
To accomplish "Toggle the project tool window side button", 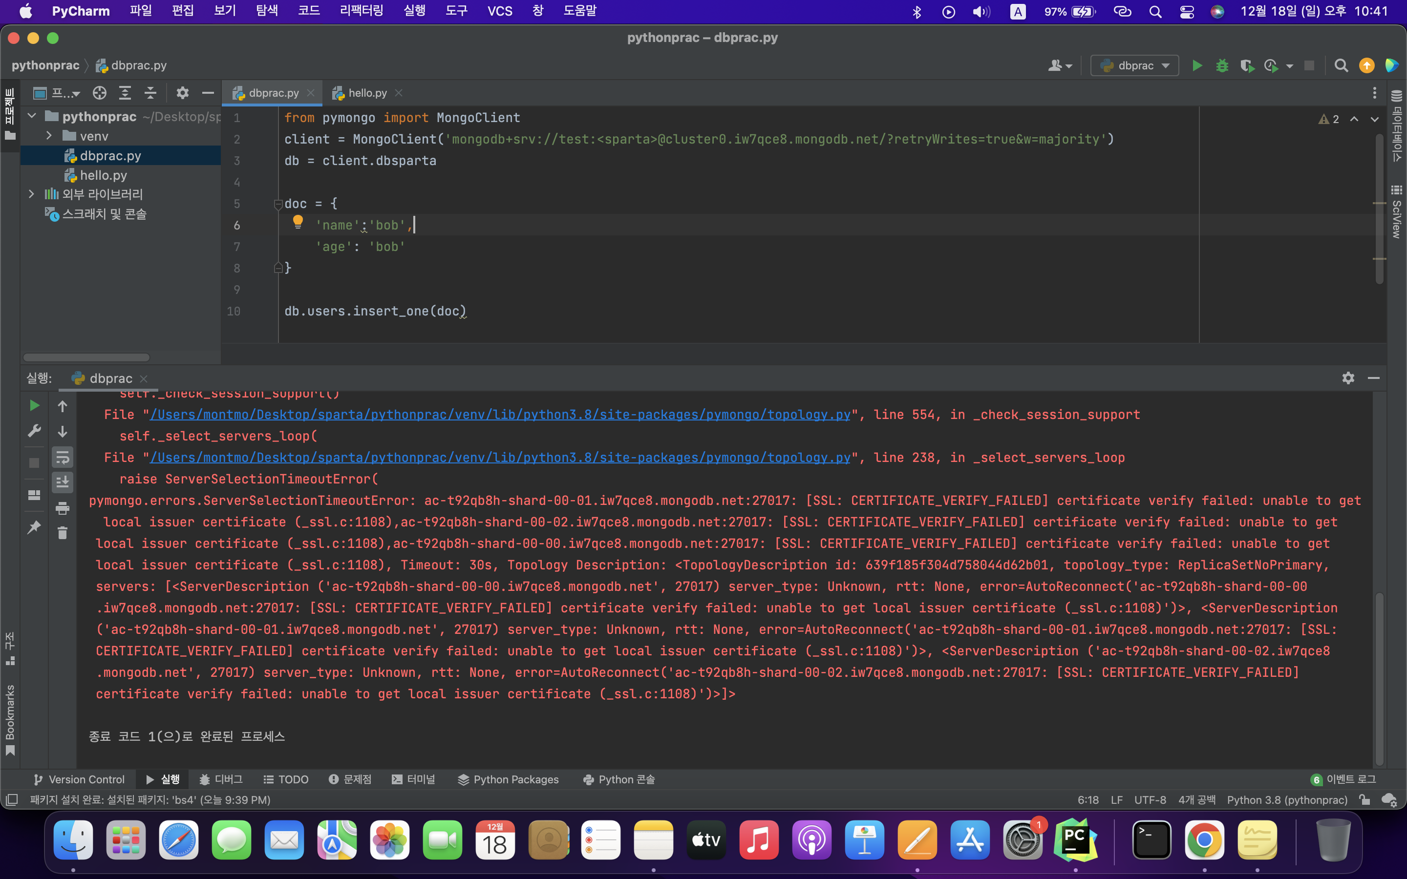I will pos(10,115).
